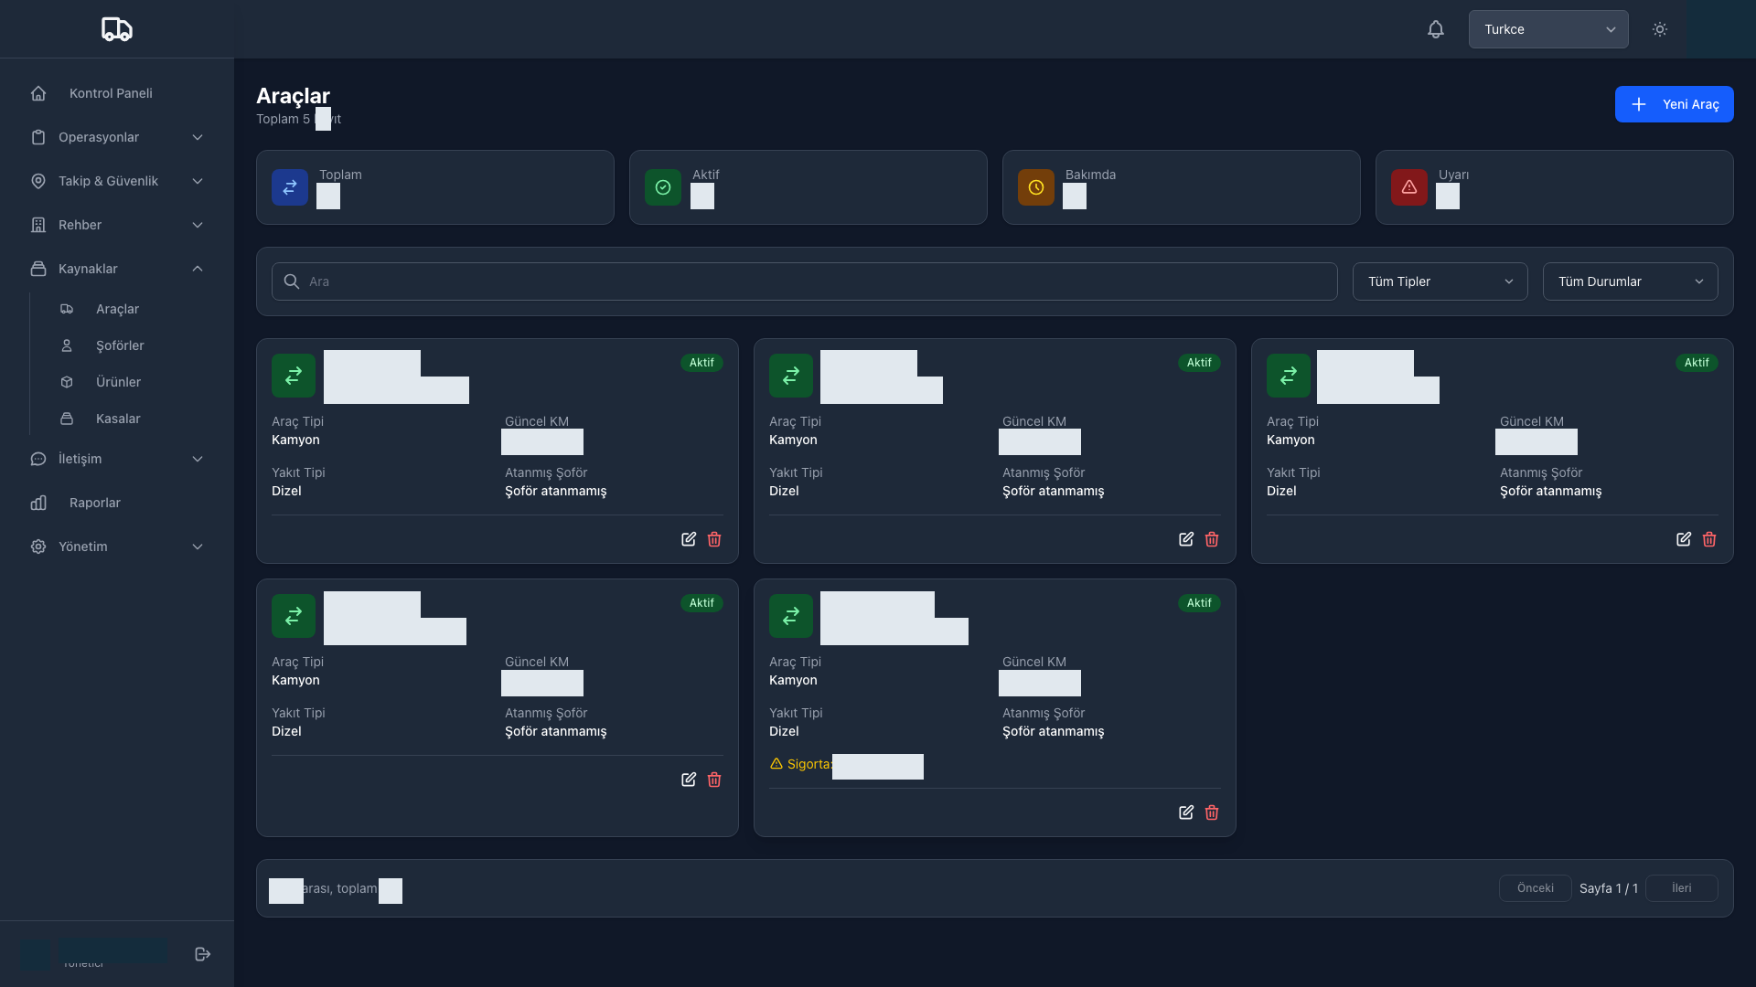Image resolution: width=1756 pixels, height=987 pixels.
Task: Collapse the Kaynaklar section
Action: click(x=117, y=269)
